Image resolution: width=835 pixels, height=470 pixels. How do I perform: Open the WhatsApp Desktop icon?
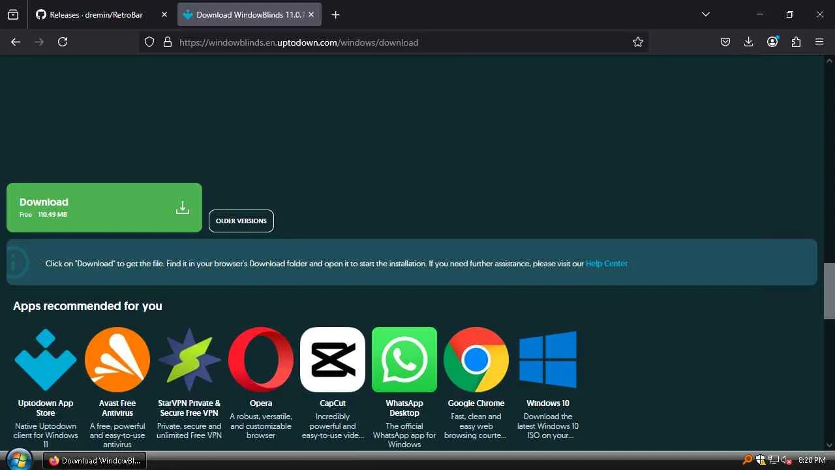[x=404, y=360]
